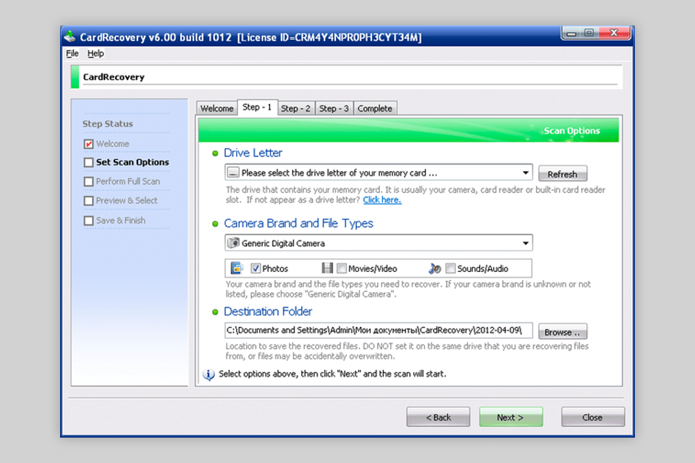This screenshot has height=463, width=695.
Task: Click the destination folder path field
Action: (379, 331)
